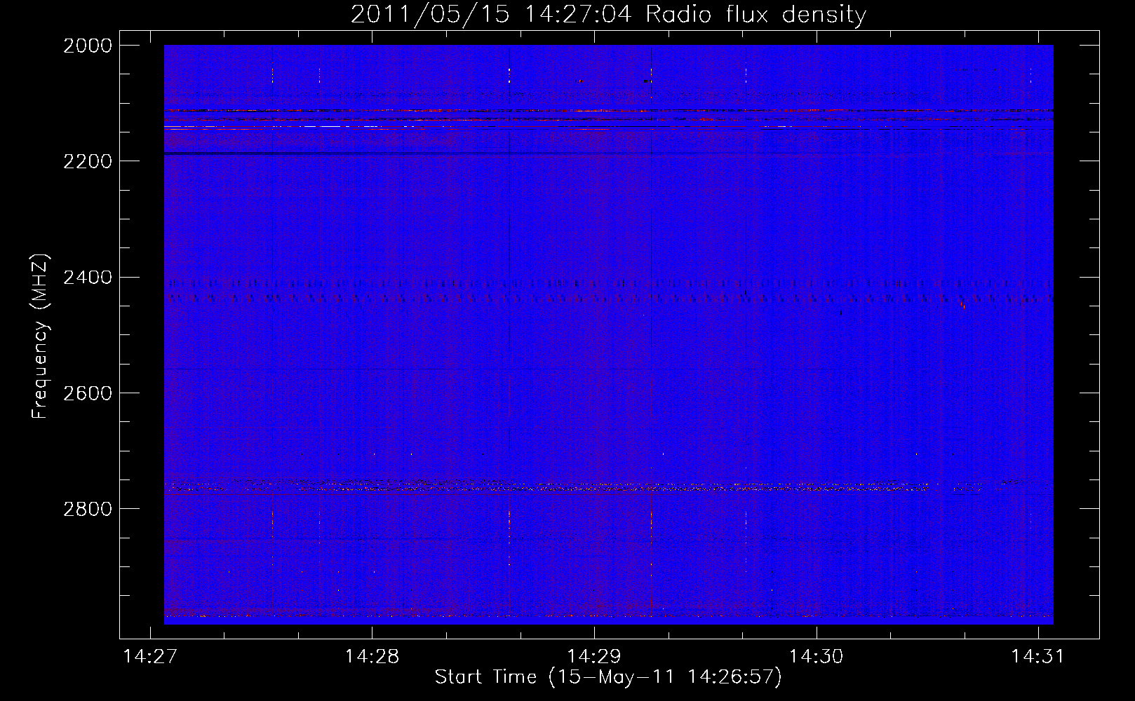
Task: Click the 2600 frequency tick label
Action: coord(88,393)
